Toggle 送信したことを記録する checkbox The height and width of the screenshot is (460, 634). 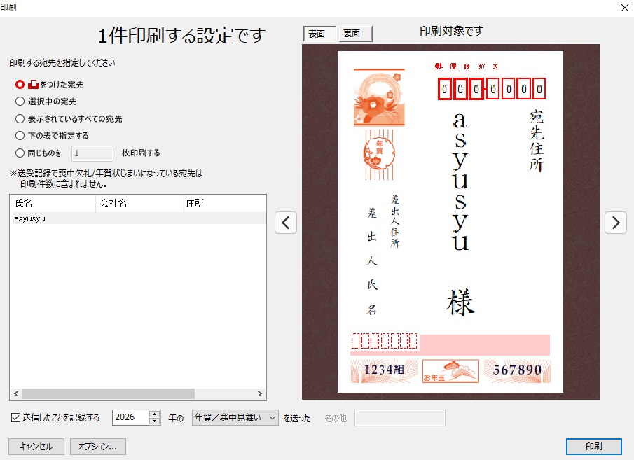click(x=15, y=418)
